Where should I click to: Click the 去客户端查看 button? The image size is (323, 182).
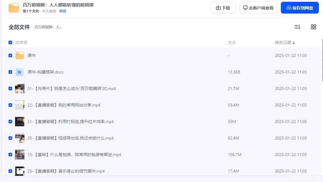258,8
